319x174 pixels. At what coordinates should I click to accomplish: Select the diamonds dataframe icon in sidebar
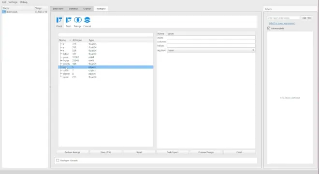(x=4, y=12)
